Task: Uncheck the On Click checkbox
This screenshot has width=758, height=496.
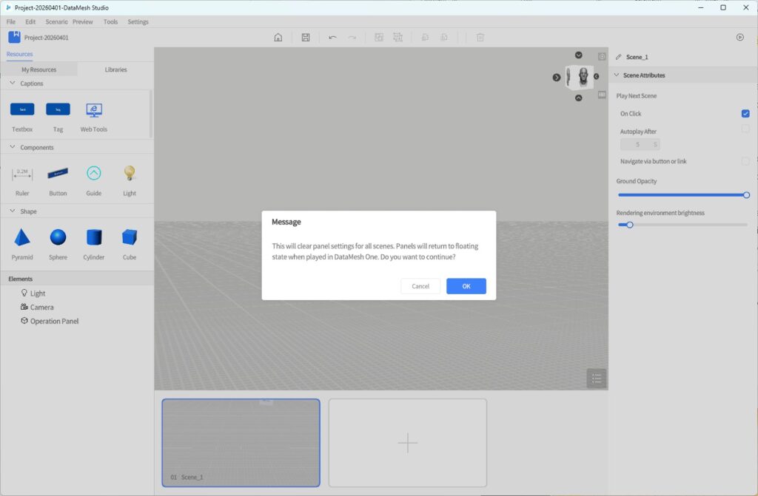Action: tap(745, 114)
